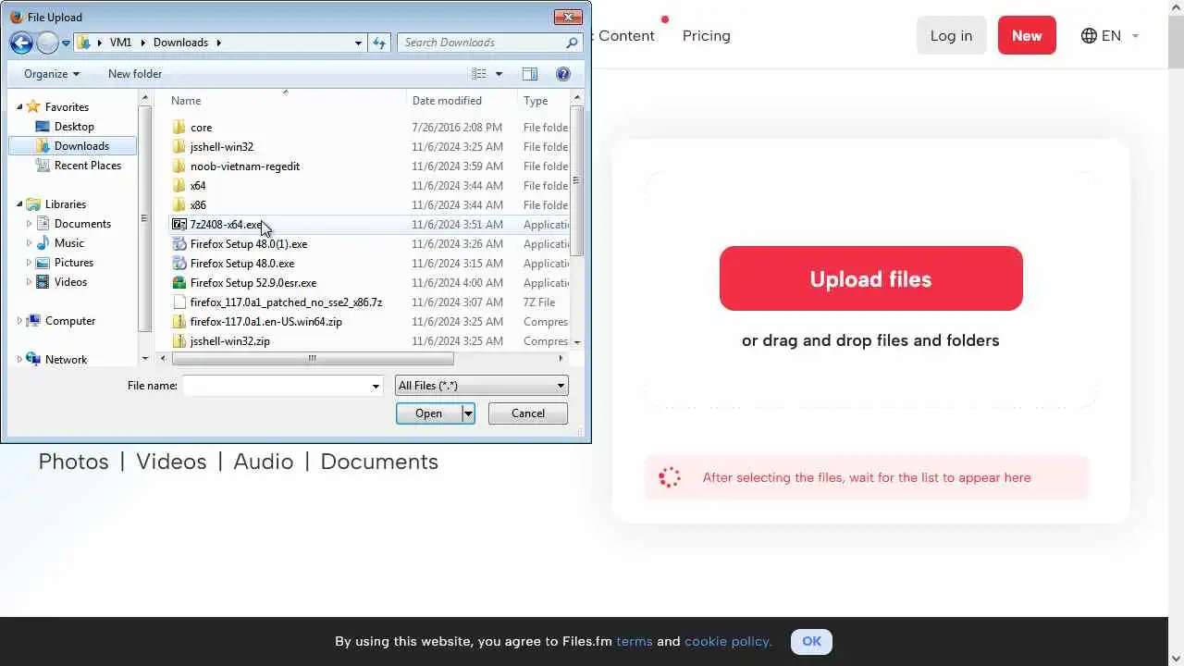Image resolution: width=1184 pixels, height=666 pixels.
Task: Sort by the Date modified column header
Action: click(x=447, y=101)
